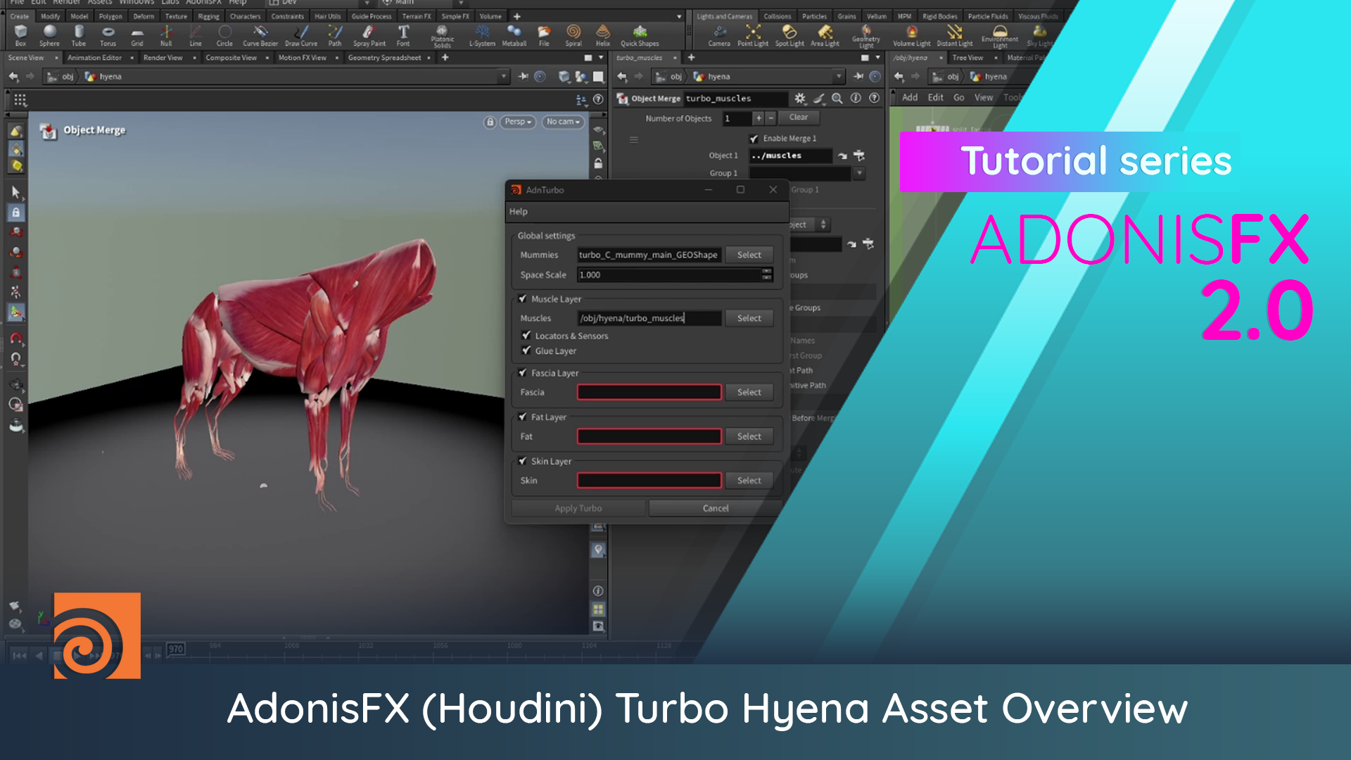Open the Create shelf set options arrow
The height and width of the screenshot is (760, 1351).
[679, 16]
